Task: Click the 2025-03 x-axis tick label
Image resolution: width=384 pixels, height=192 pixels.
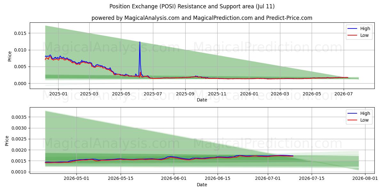Action: [x=89, y=94]
